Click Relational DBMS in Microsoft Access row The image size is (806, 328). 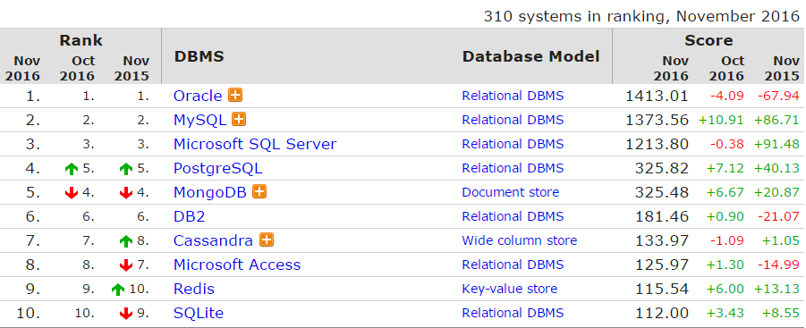click(x=513, y=265)
